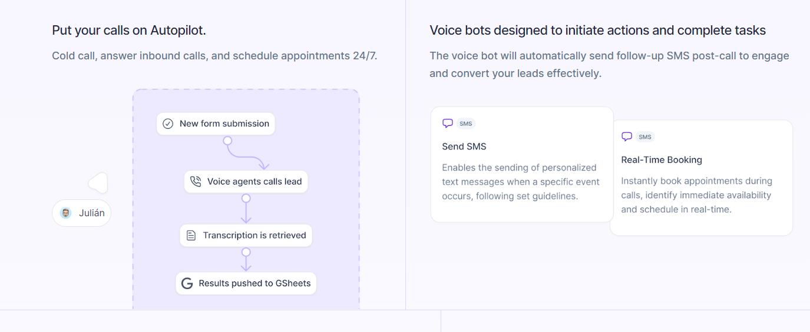Click the connector node below Transcription is retrieved

[246, 252]
